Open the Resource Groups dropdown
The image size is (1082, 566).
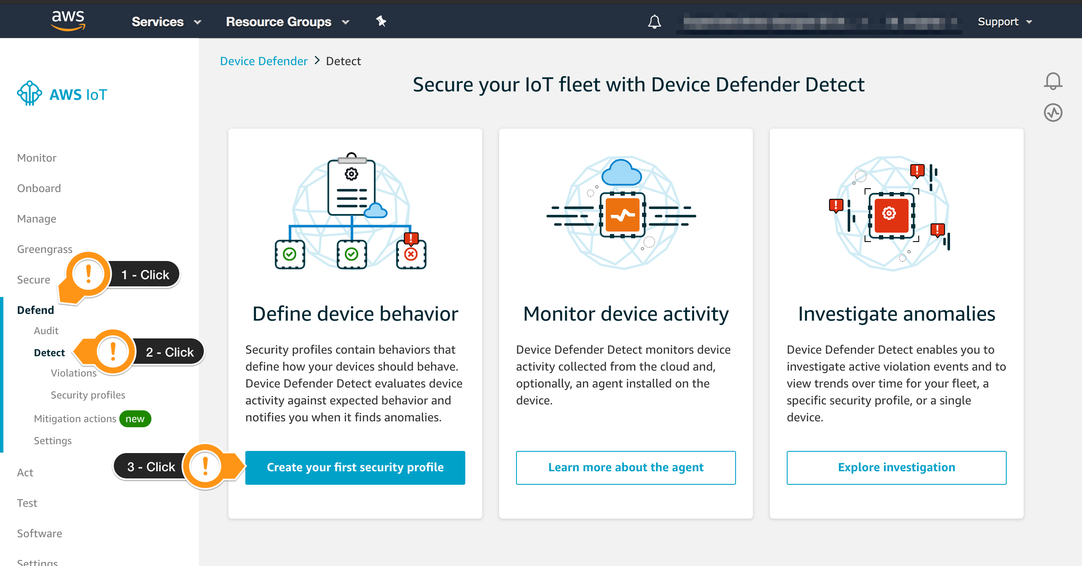(288, 22)
